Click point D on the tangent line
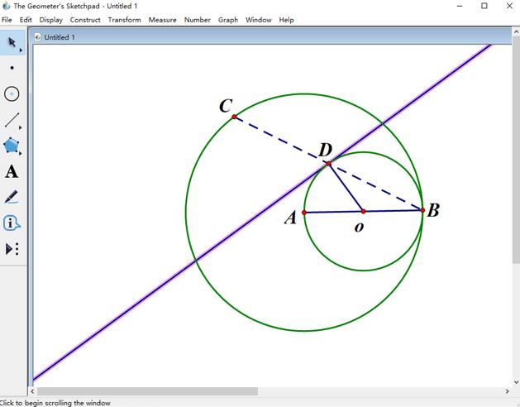The image size is (520, 407). coord(328,164)
